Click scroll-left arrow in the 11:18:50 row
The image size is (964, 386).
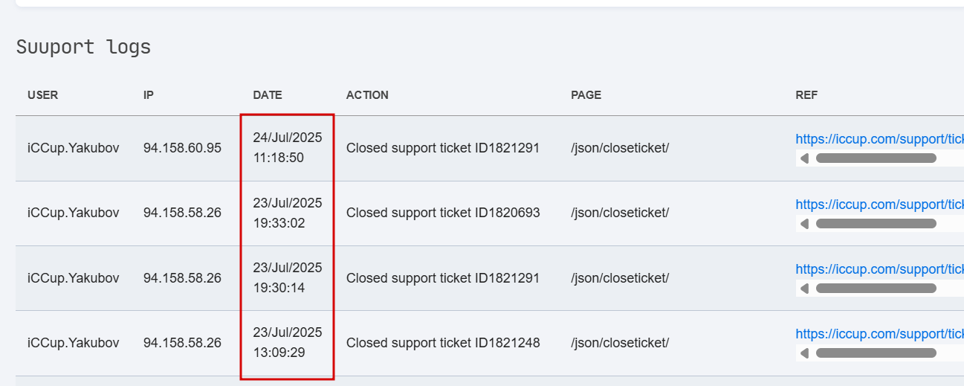coord(803,158)
